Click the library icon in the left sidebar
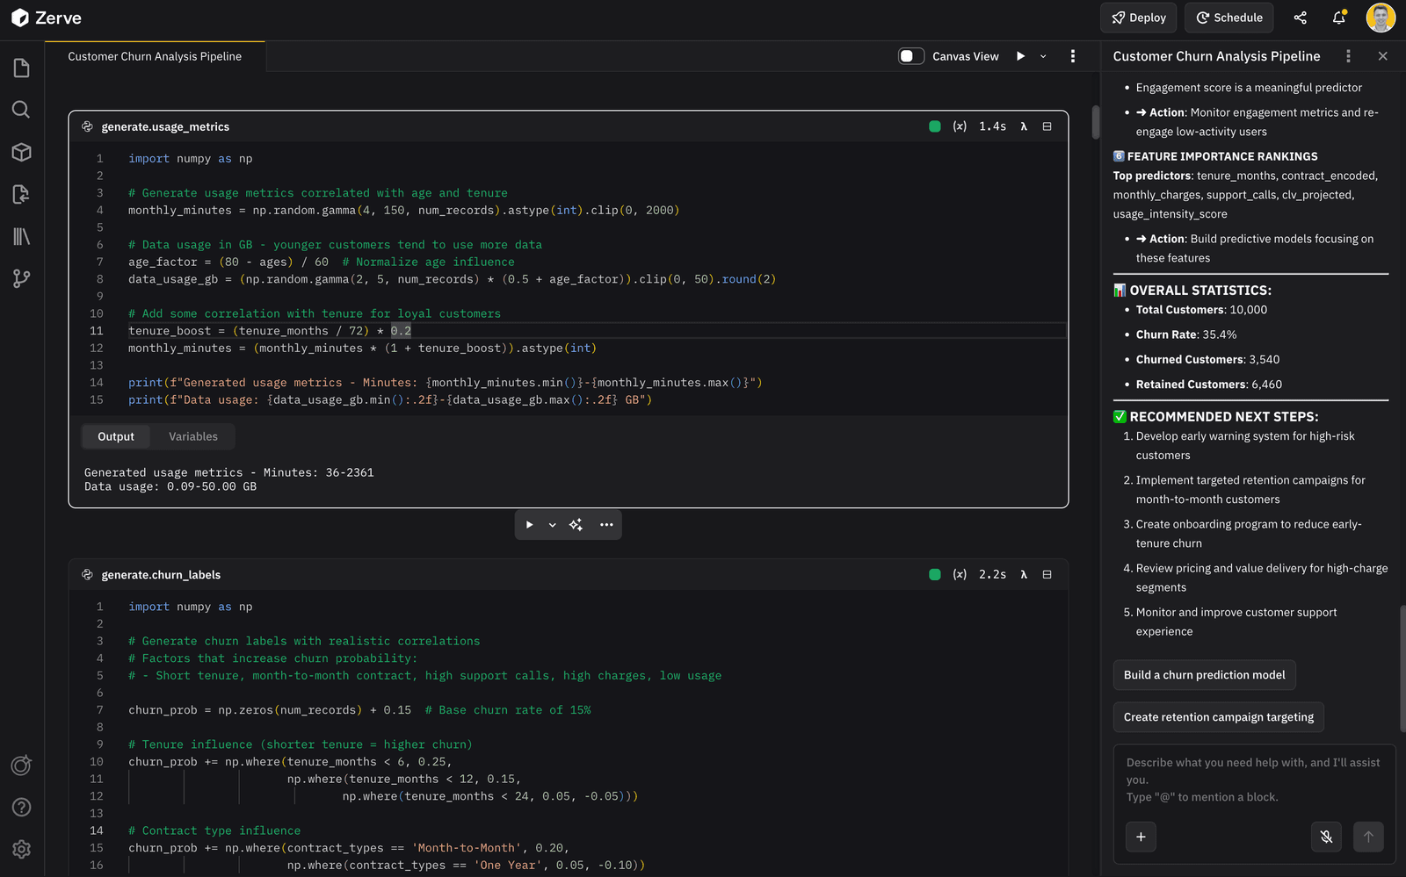The height and width of the screenshot is (877, 1406). coord(21,236)
